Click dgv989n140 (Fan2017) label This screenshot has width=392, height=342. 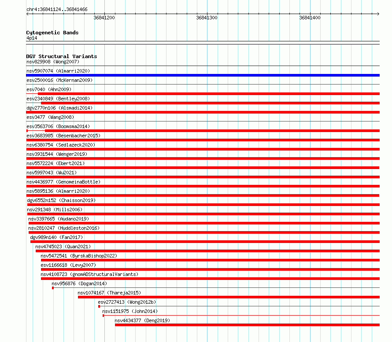(56, 237)
